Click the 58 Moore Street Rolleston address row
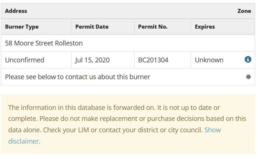 pos(44,43)
